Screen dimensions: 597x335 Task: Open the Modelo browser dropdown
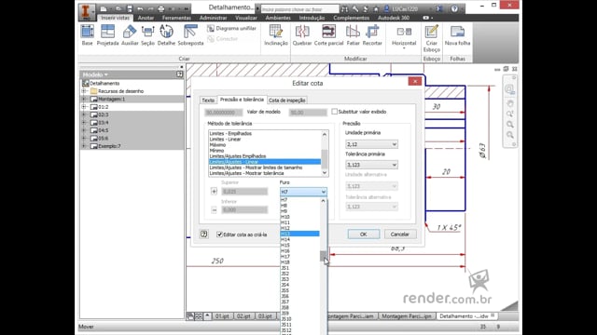click(x=95, y=74)
